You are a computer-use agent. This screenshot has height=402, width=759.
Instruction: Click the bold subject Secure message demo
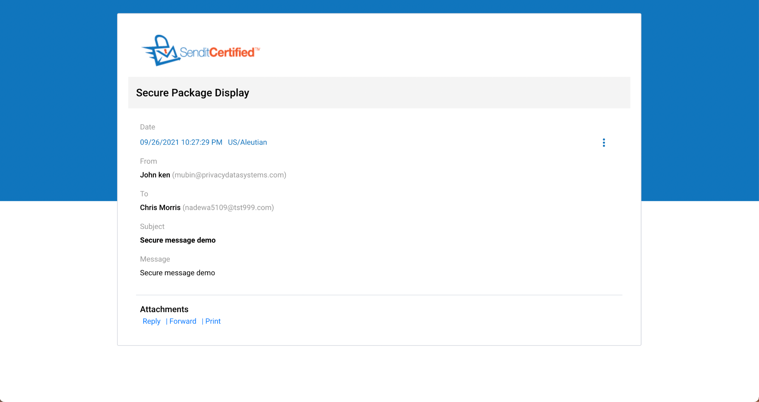click(x=178, y=240)
